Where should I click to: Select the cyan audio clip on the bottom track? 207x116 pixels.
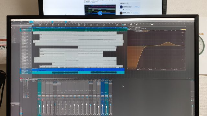pos(79,72)
